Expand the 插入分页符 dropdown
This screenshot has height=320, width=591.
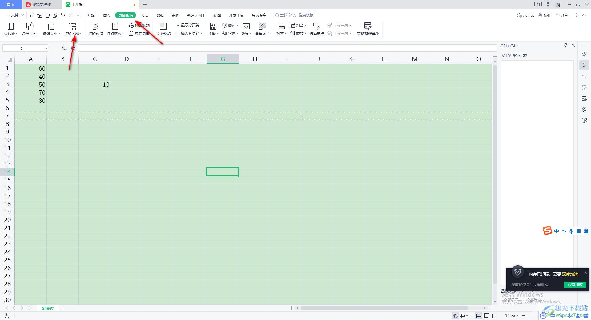tap(201, 33)
